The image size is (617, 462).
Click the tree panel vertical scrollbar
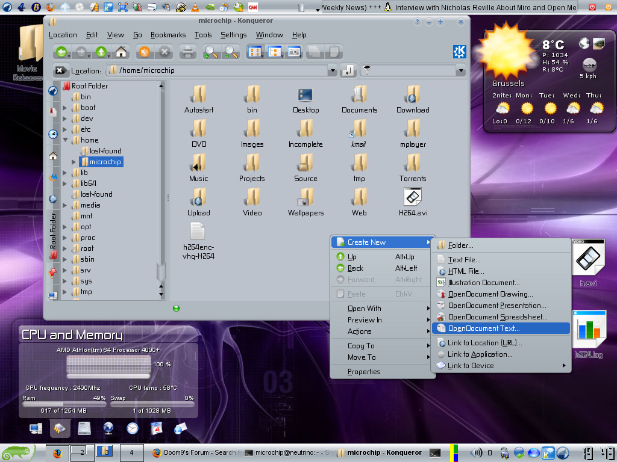(x=161, y=191)
